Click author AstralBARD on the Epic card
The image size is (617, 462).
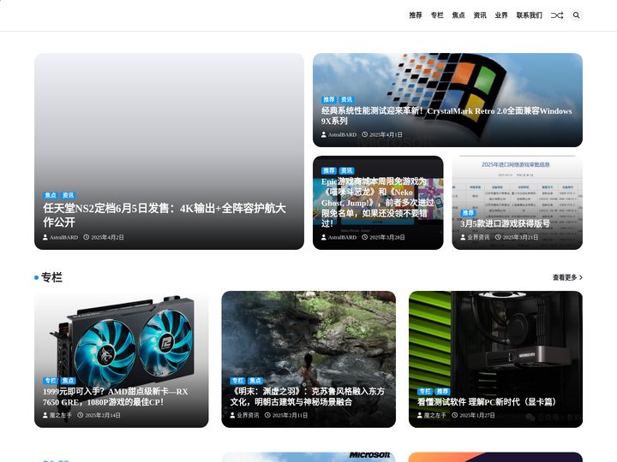pos(338,237)
